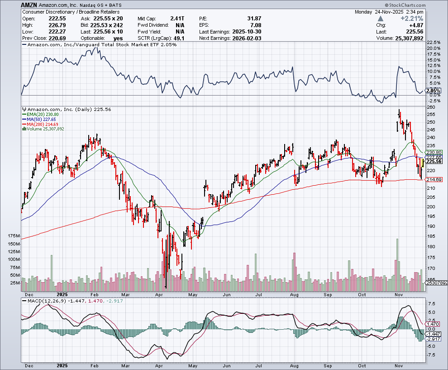Viewport: 448px width, 370px height.
Task: Click the 230.80 EMA(20) price axis label
Action: pos(434,152)
